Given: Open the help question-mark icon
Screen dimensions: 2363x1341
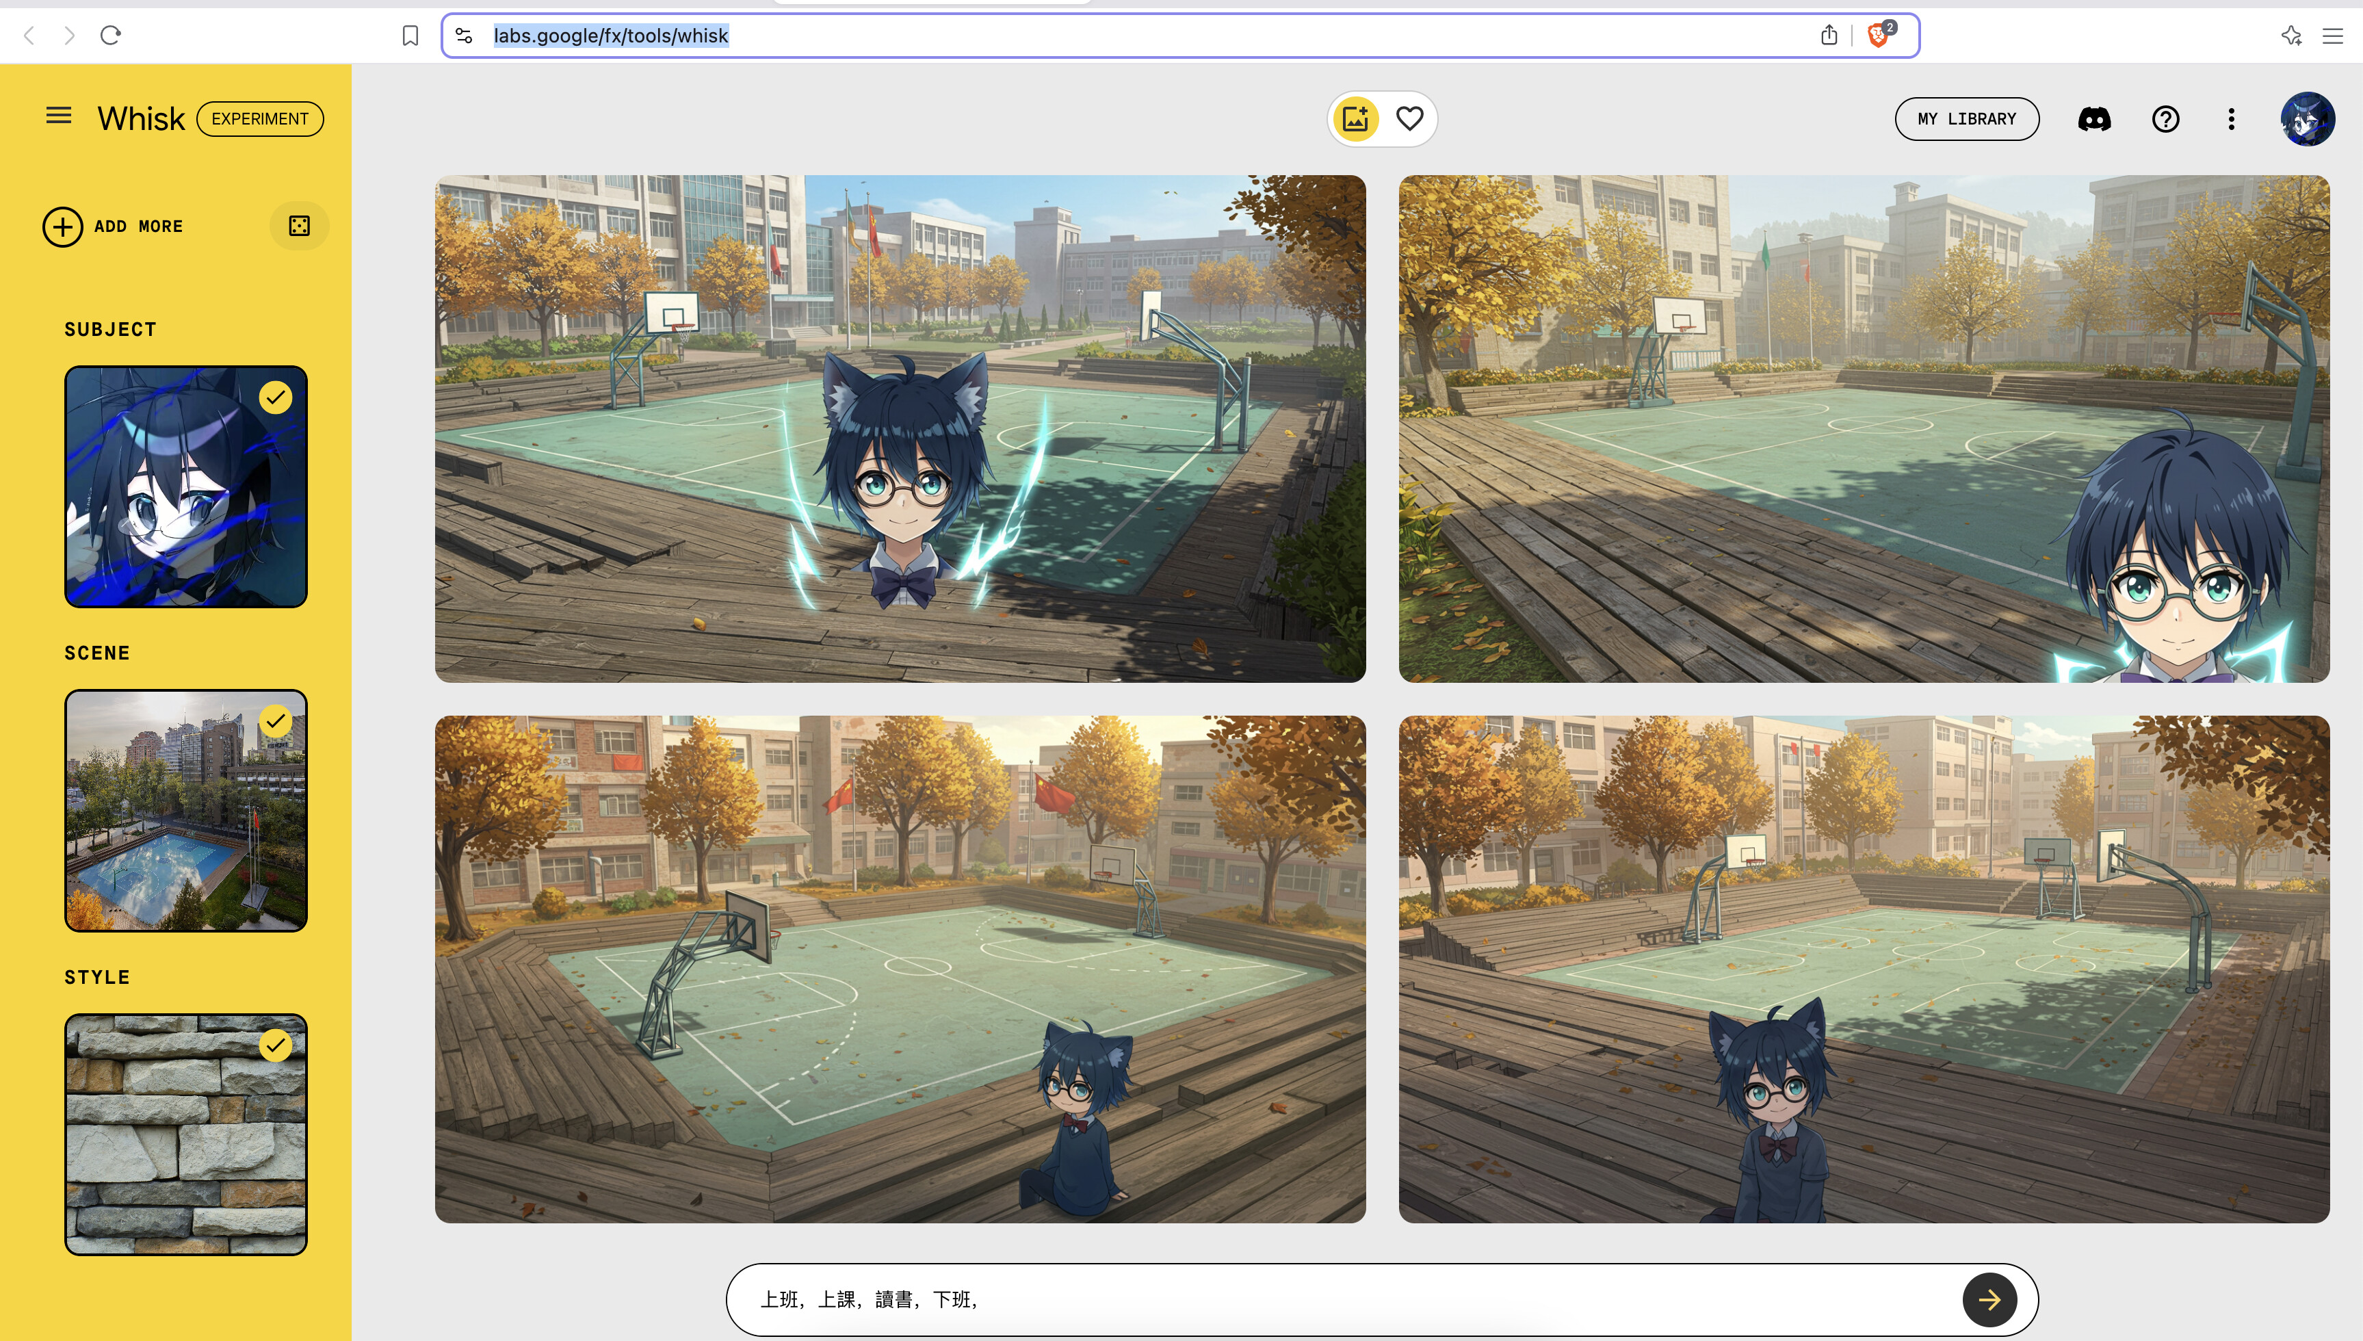Looking at the screenshot, I should click(x=2165, y=119).
